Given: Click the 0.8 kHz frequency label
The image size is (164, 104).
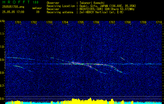Looking at the screenshot, I should (2, 73).
